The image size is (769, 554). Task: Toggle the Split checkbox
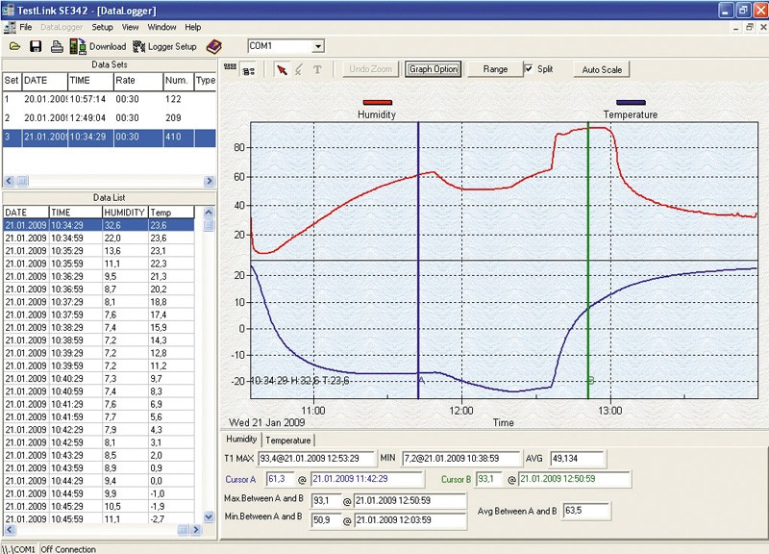point(528,68)
